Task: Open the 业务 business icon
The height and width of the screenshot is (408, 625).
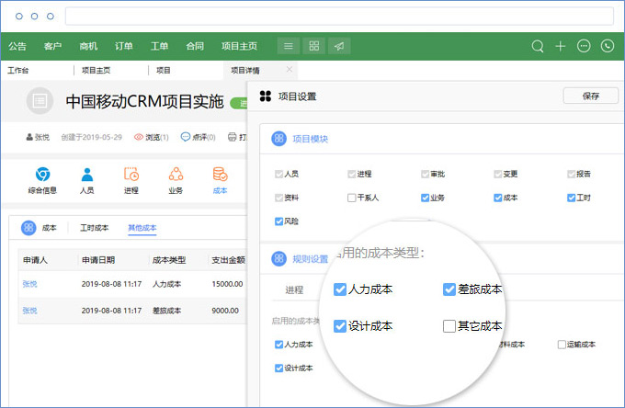Action: click(x=176, y=175)
